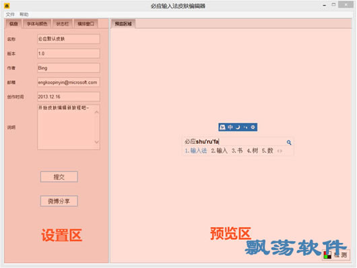Click the Bing logo on the status bar preview
Viewport: 357px width, 268px height.
coord(222,127)
